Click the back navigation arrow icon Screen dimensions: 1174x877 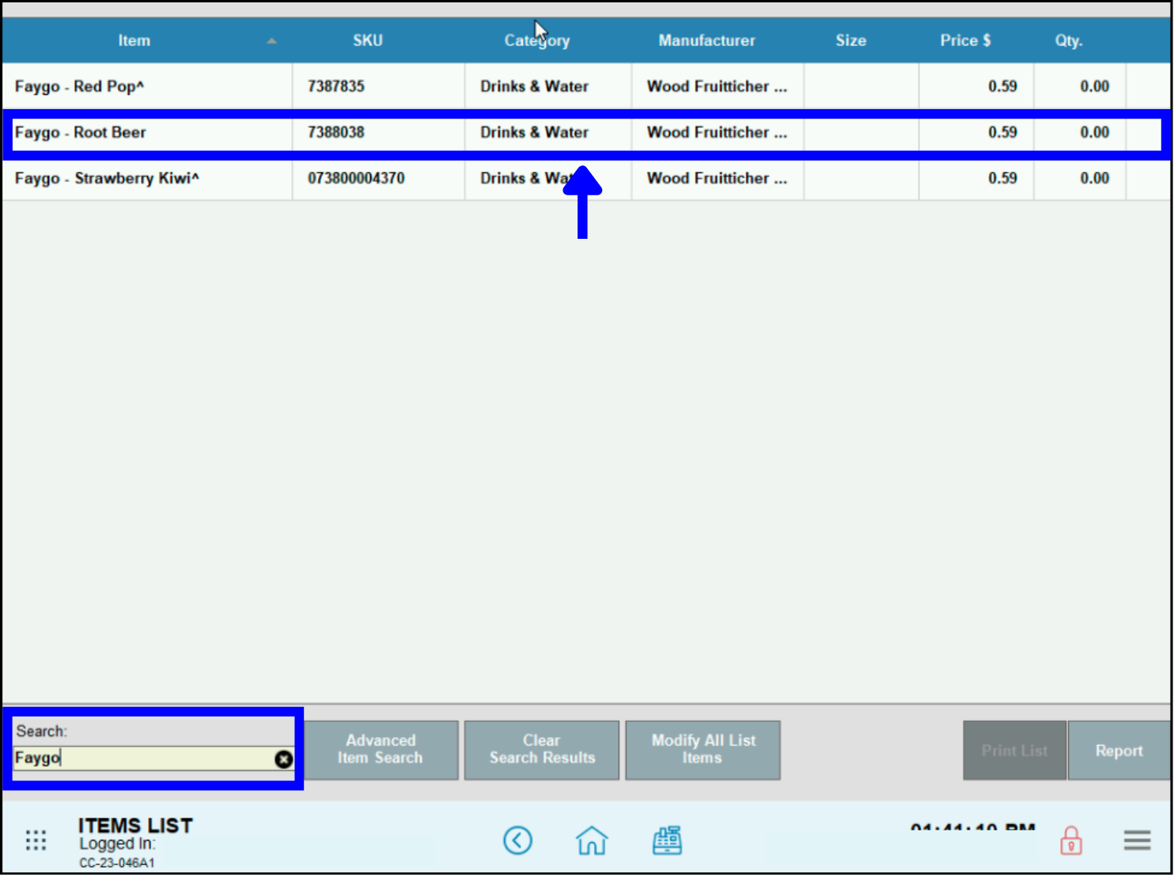518,840
